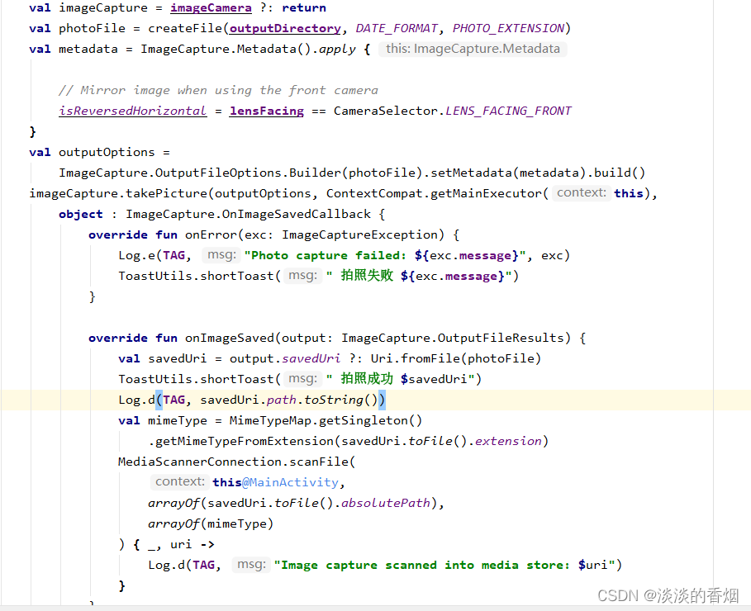Click the isReversedHorizontal property
The height and width of the screenshot is (611, 751).
pos(133,111)
